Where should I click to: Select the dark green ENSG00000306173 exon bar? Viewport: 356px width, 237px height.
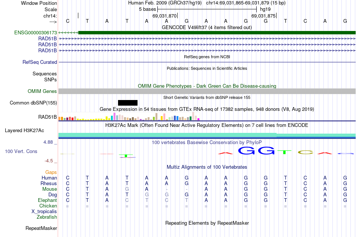(x=217, y=33)
